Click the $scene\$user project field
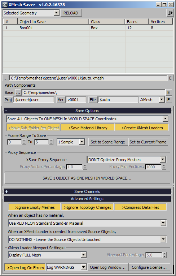This screenshot has height=276, width=176. pos(34,100)
